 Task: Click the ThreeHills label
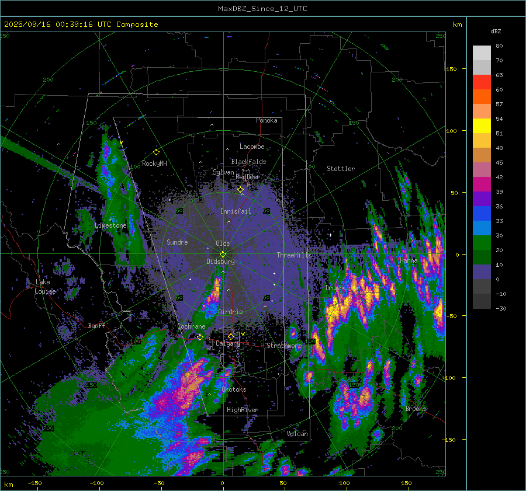[x=294, y=255]
